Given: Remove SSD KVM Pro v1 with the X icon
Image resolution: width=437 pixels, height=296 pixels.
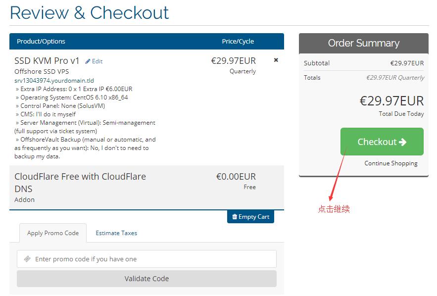Looking at the screenshot, I should coord(276,60).
